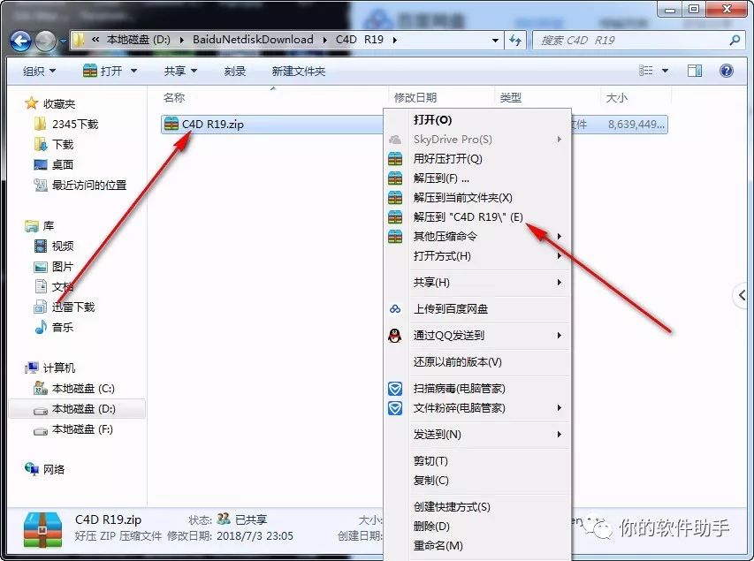Choose 重命名(M) in context menu

click(x=477, y=546)
